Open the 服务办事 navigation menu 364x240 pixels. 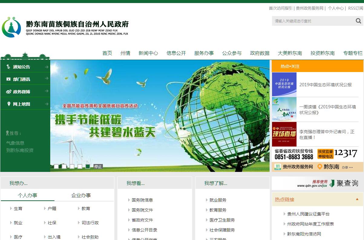point(204,53)
